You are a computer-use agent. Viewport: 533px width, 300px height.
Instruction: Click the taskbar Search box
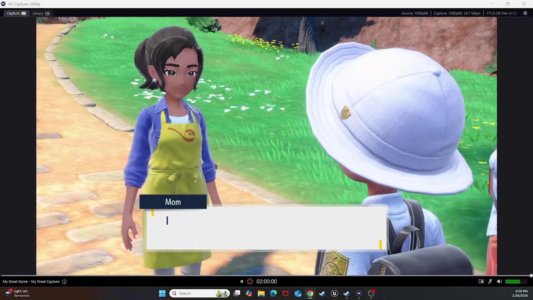pyautogui.click(x=199, y=293)
